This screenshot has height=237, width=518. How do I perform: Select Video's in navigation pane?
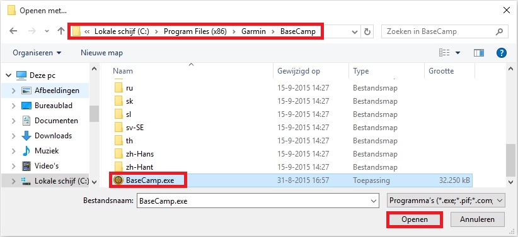pos(47,166)
